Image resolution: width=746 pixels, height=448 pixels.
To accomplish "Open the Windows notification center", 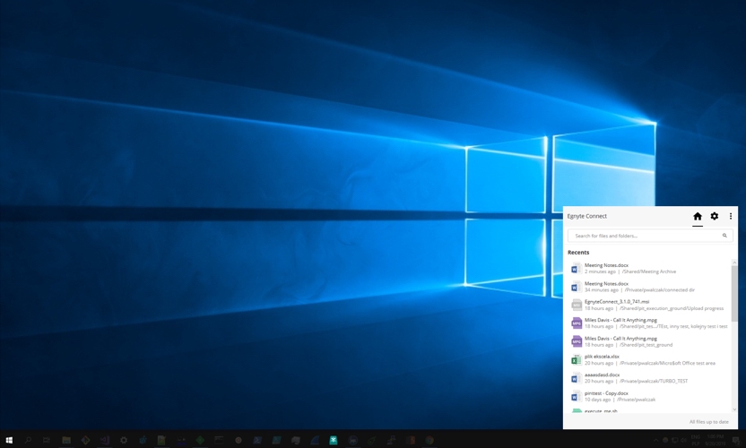I will pos(735,440).
